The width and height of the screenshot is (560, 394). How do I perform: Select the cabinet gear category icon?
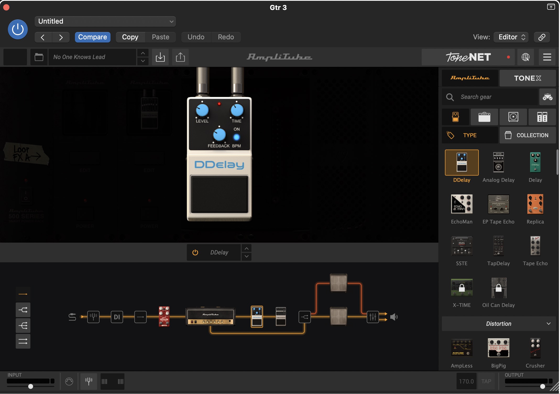[513, 117]
